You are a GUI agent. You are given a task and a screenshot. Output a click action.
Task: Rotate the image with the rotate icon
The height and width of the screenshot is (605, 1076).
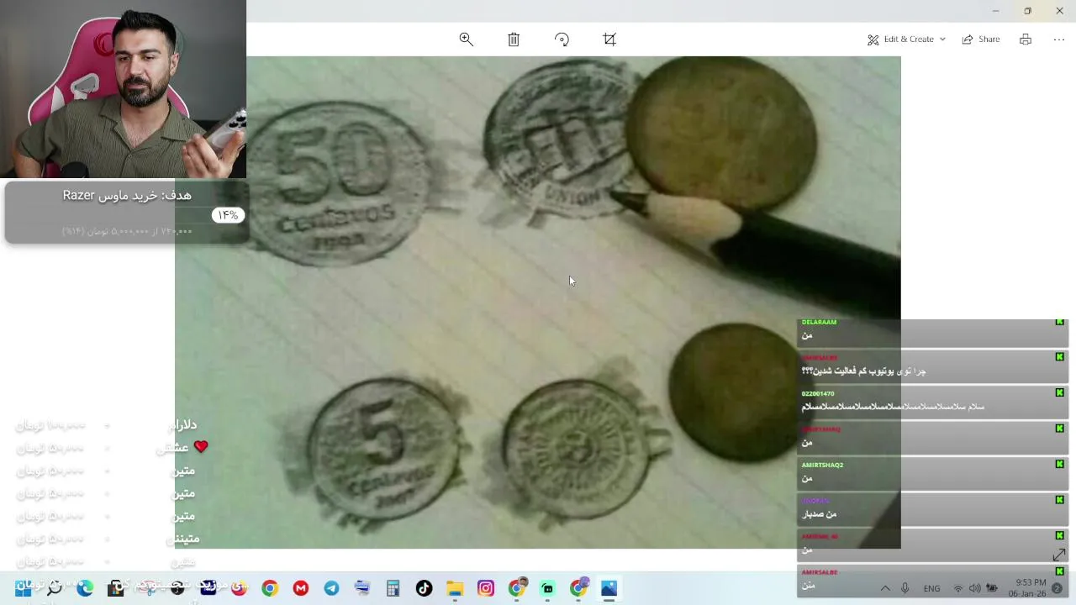562,39
